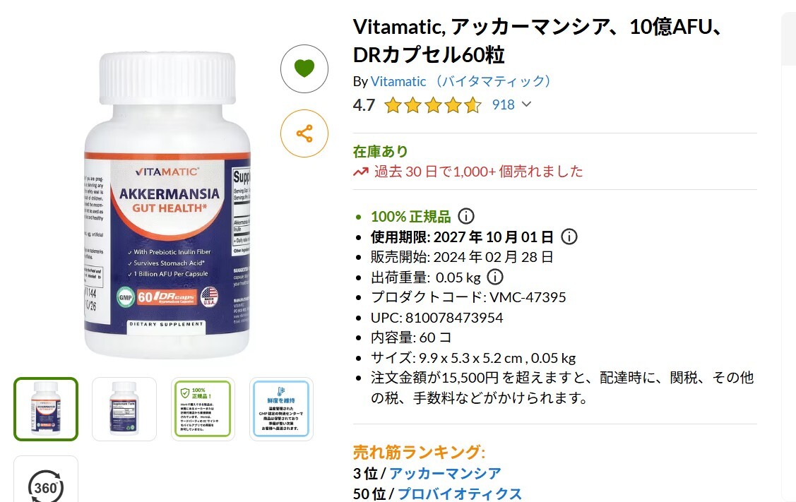796x502 pixels.
Task: Open info icon next to 100% 正規品
Action: (x=466, y=216)
